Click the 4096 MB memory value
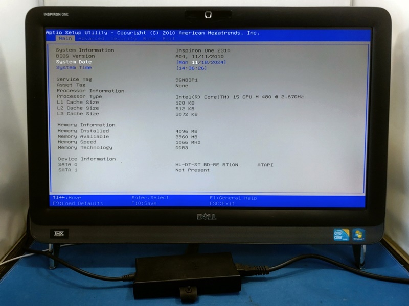 coord(187,131)
